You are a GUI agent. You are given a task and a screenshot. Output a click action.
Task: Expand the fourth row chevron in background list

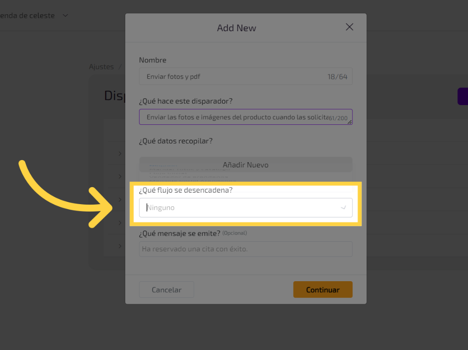(120, 223)
